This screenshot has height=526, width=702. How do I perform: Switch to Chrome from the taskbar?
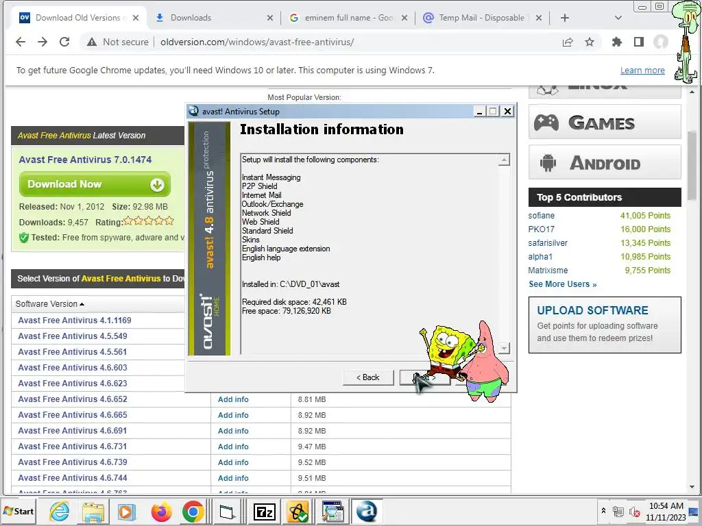193,511
